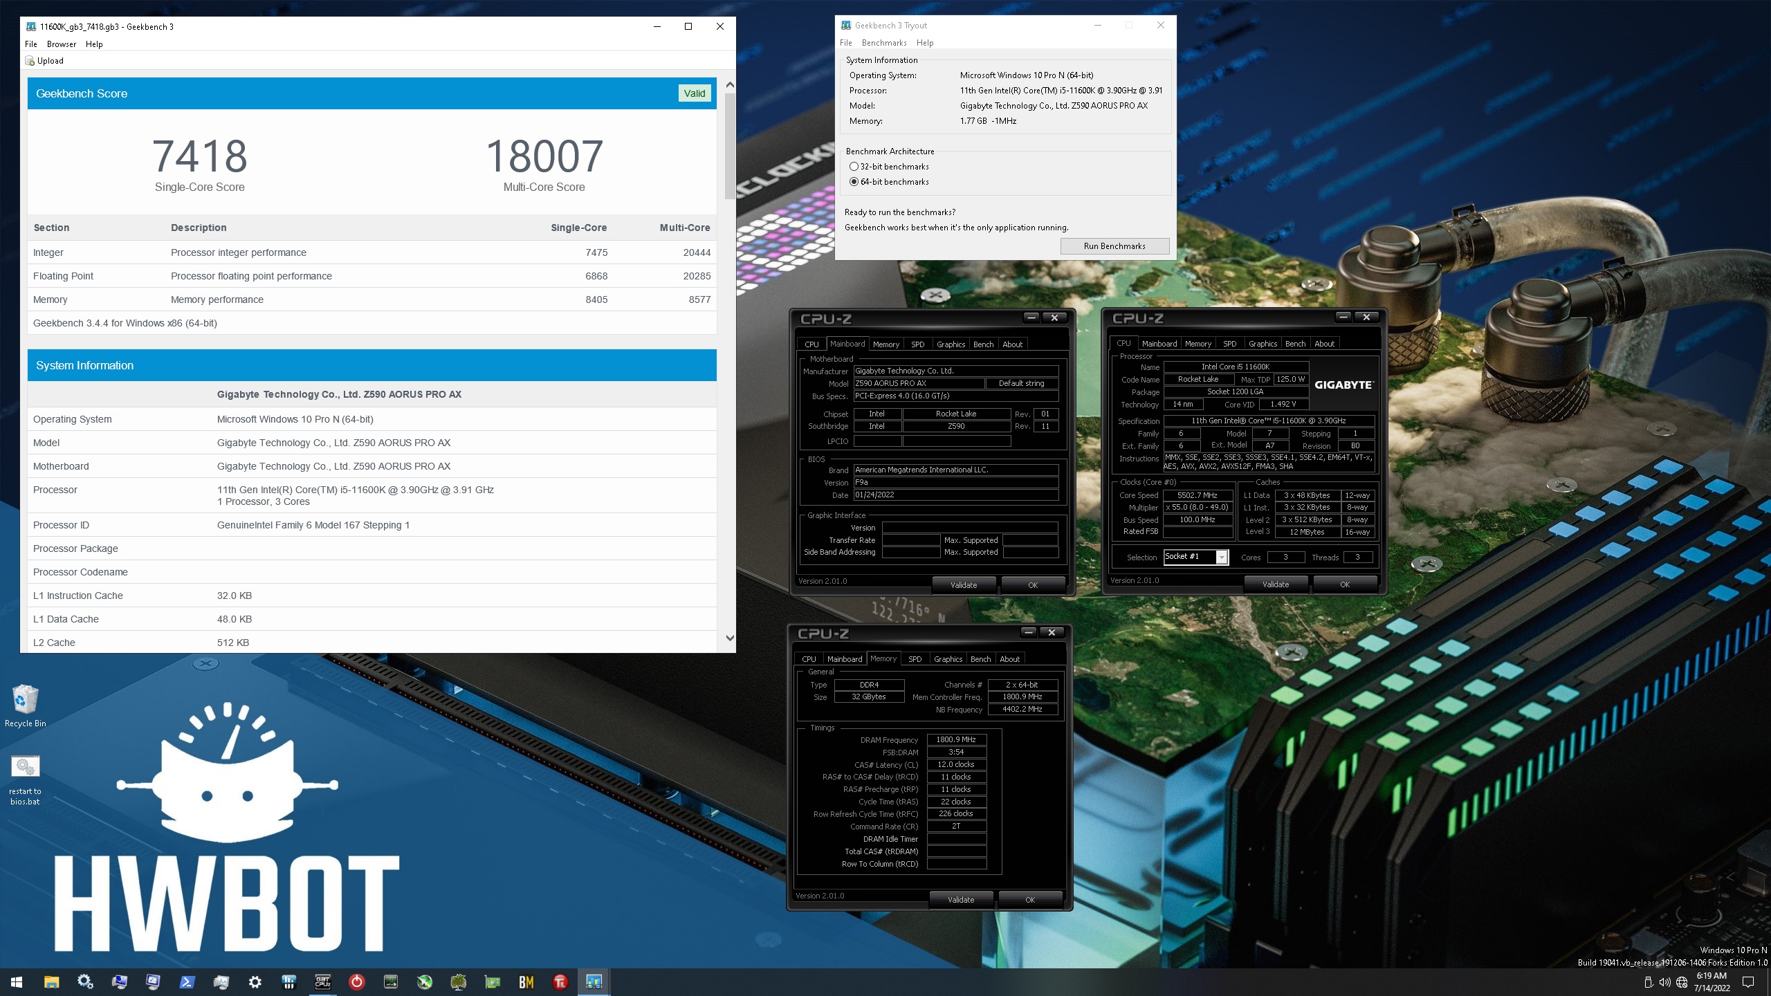
Task: Open the red TL taskbar icon
Action: (x=560, y=981)
